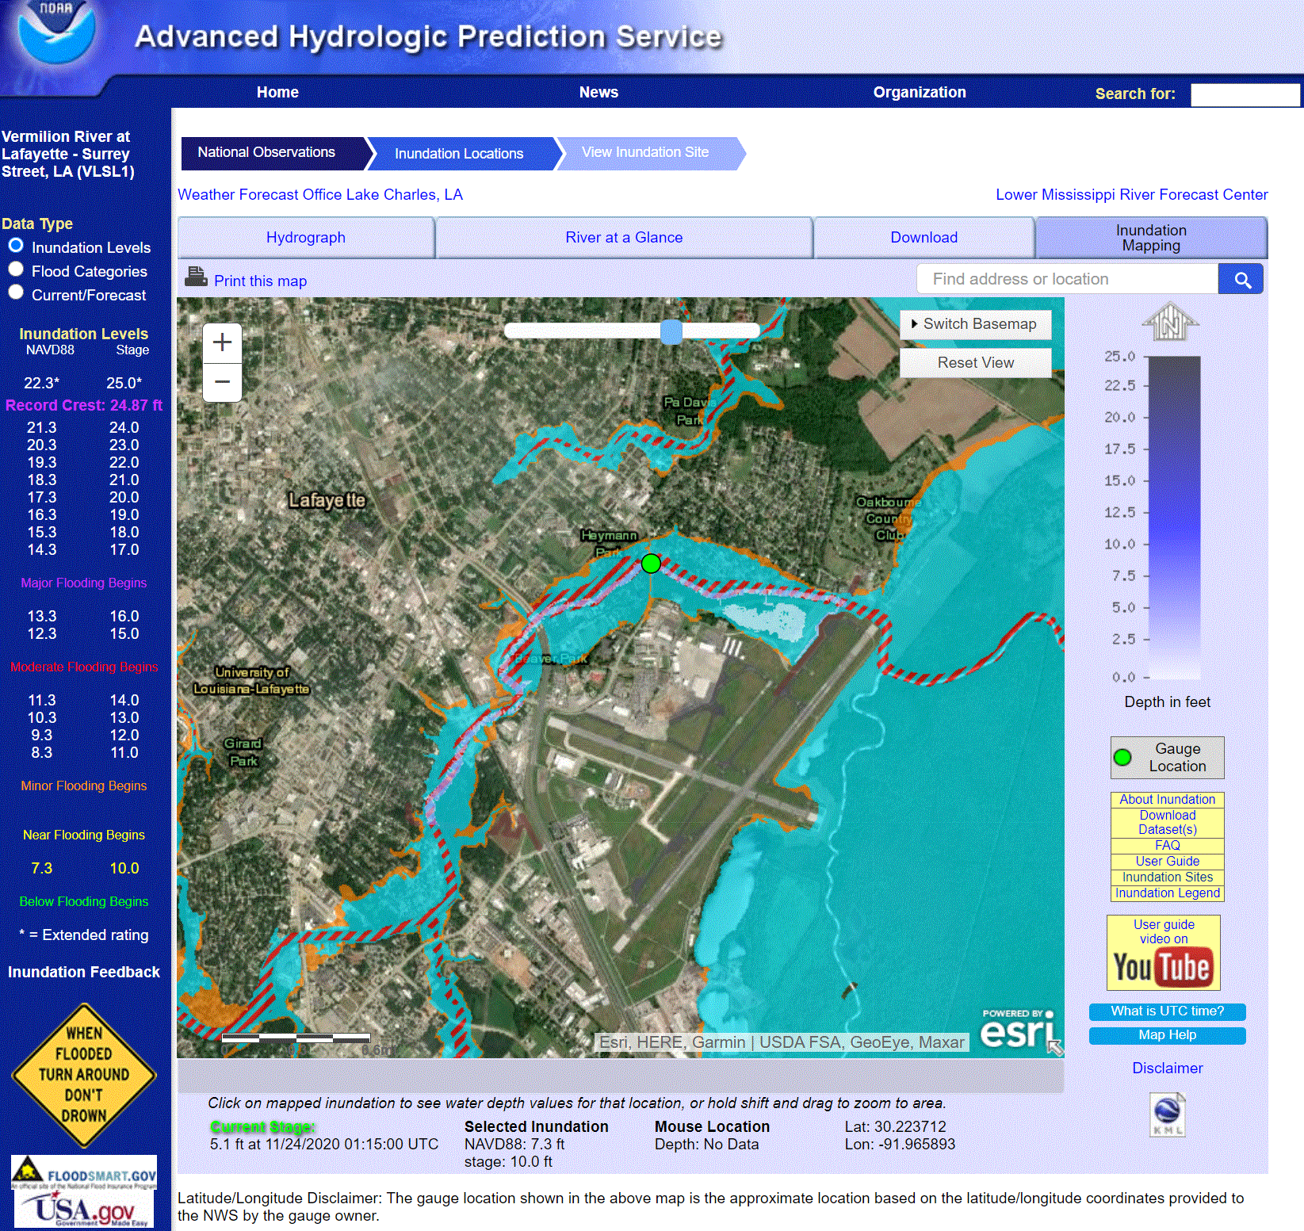The width and height of the screenshot is (1304, 1231).
Task: Click the magnifier search address button
Action: click(1241, 279)
